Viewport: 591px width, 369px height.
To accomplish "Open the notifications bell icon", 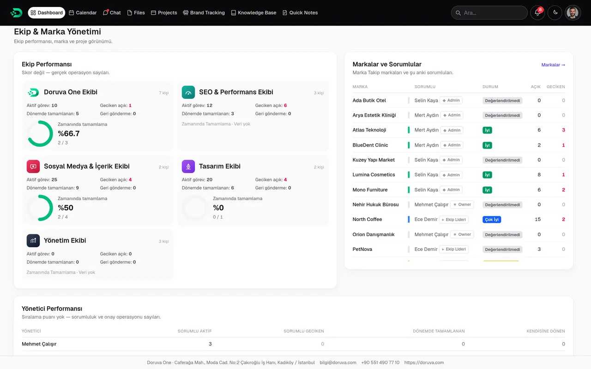I will [537, 12].
